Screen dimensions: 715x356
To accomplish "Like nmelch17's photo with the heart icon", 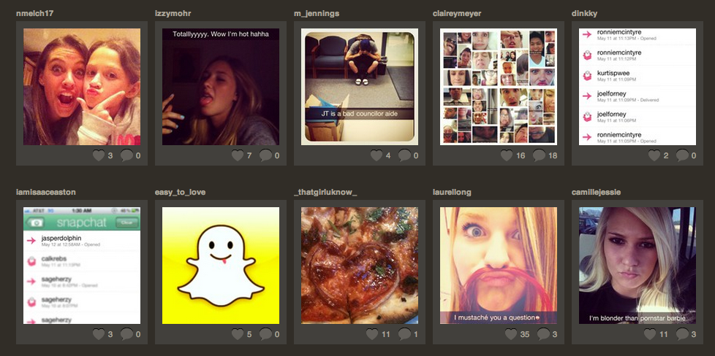I will pyautogui.click(x=99, y=155).
